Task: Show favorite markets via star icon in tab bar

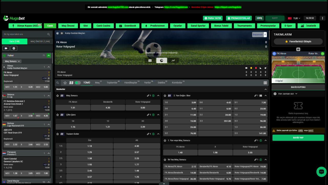Action: click(x=65, y=83)
